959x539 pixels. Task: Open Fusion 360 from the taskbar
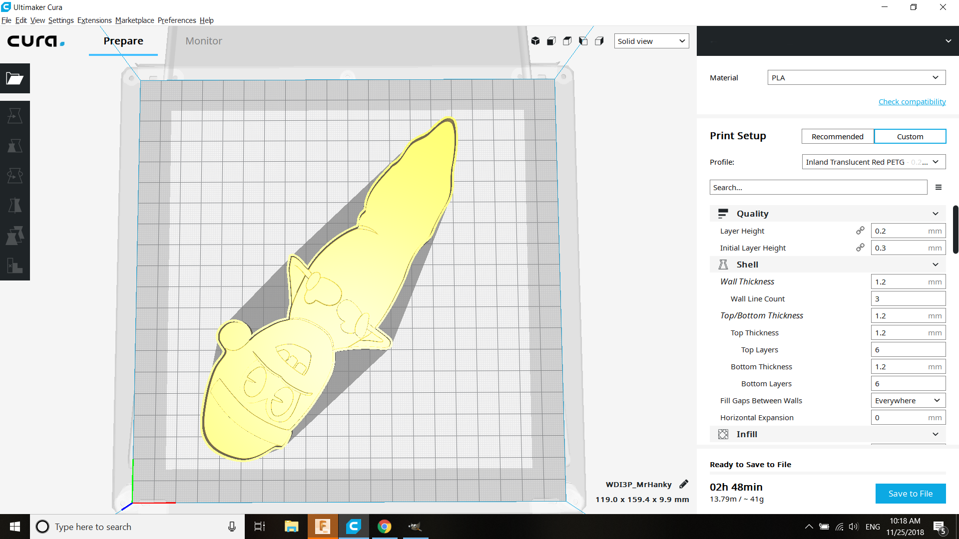pyautogui.click(x=323, y=527)
